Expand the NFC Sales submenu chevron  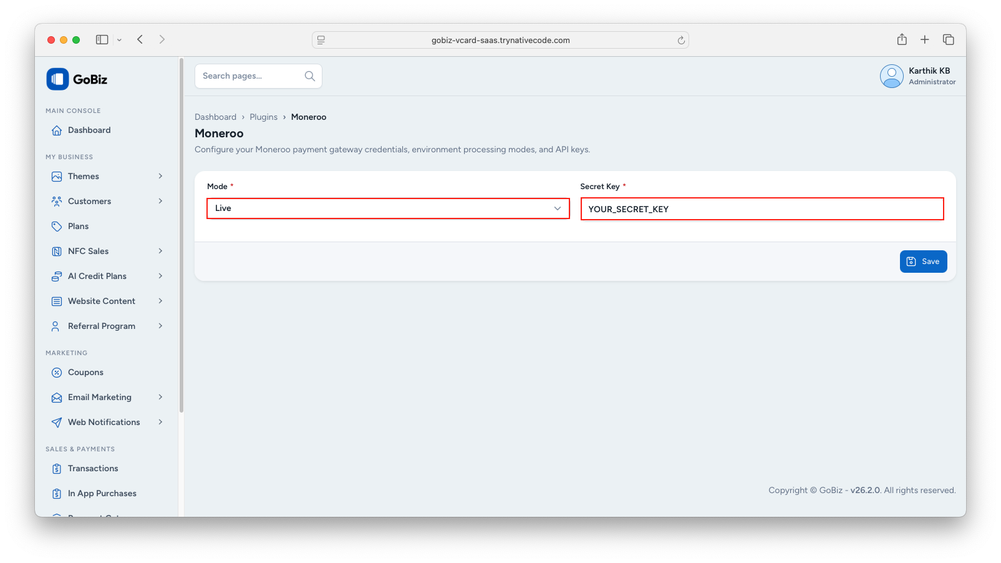coord(160,251)
